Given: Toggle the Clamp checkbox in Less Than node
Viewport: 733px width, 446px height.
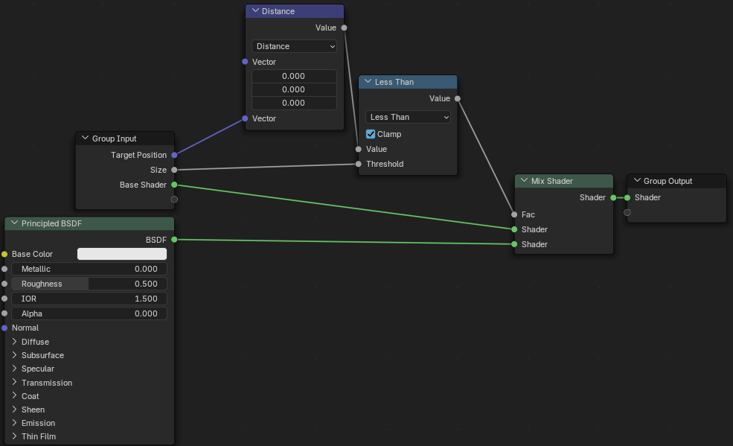Looking at the screenshot, I should click(371, 134).
